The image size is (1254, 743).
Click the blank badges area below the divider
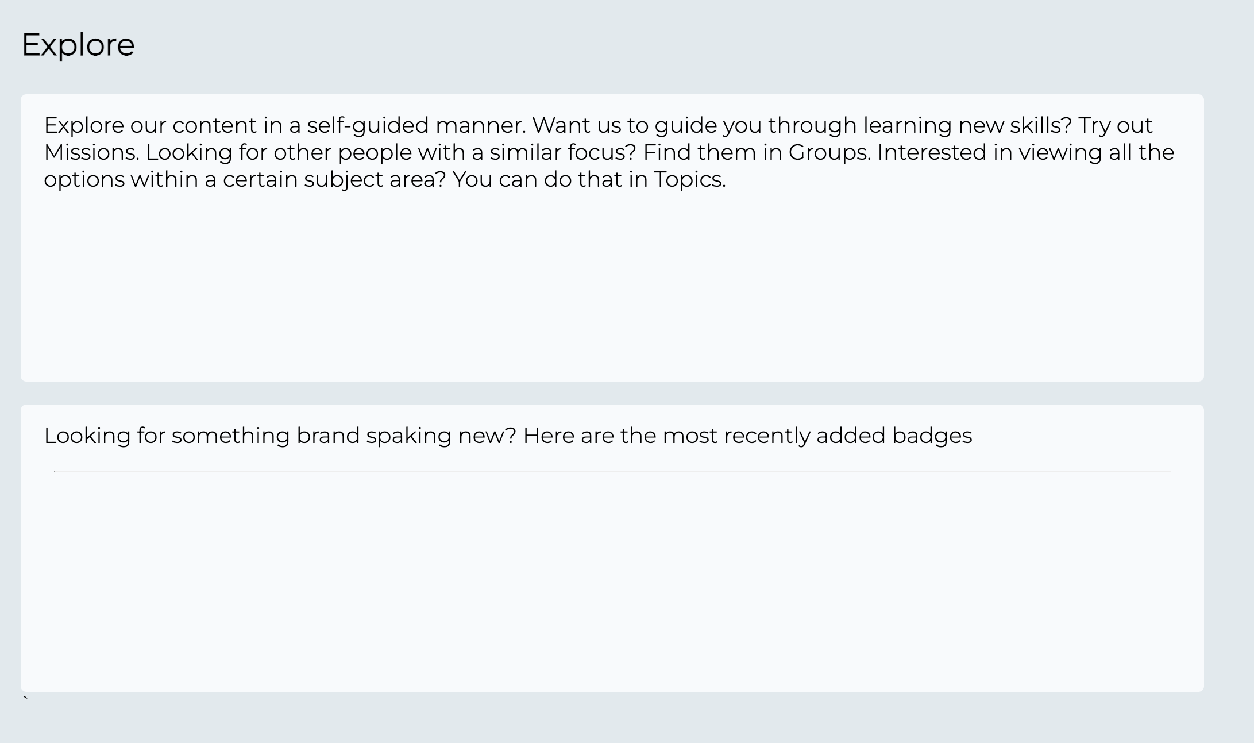(612, 580)
